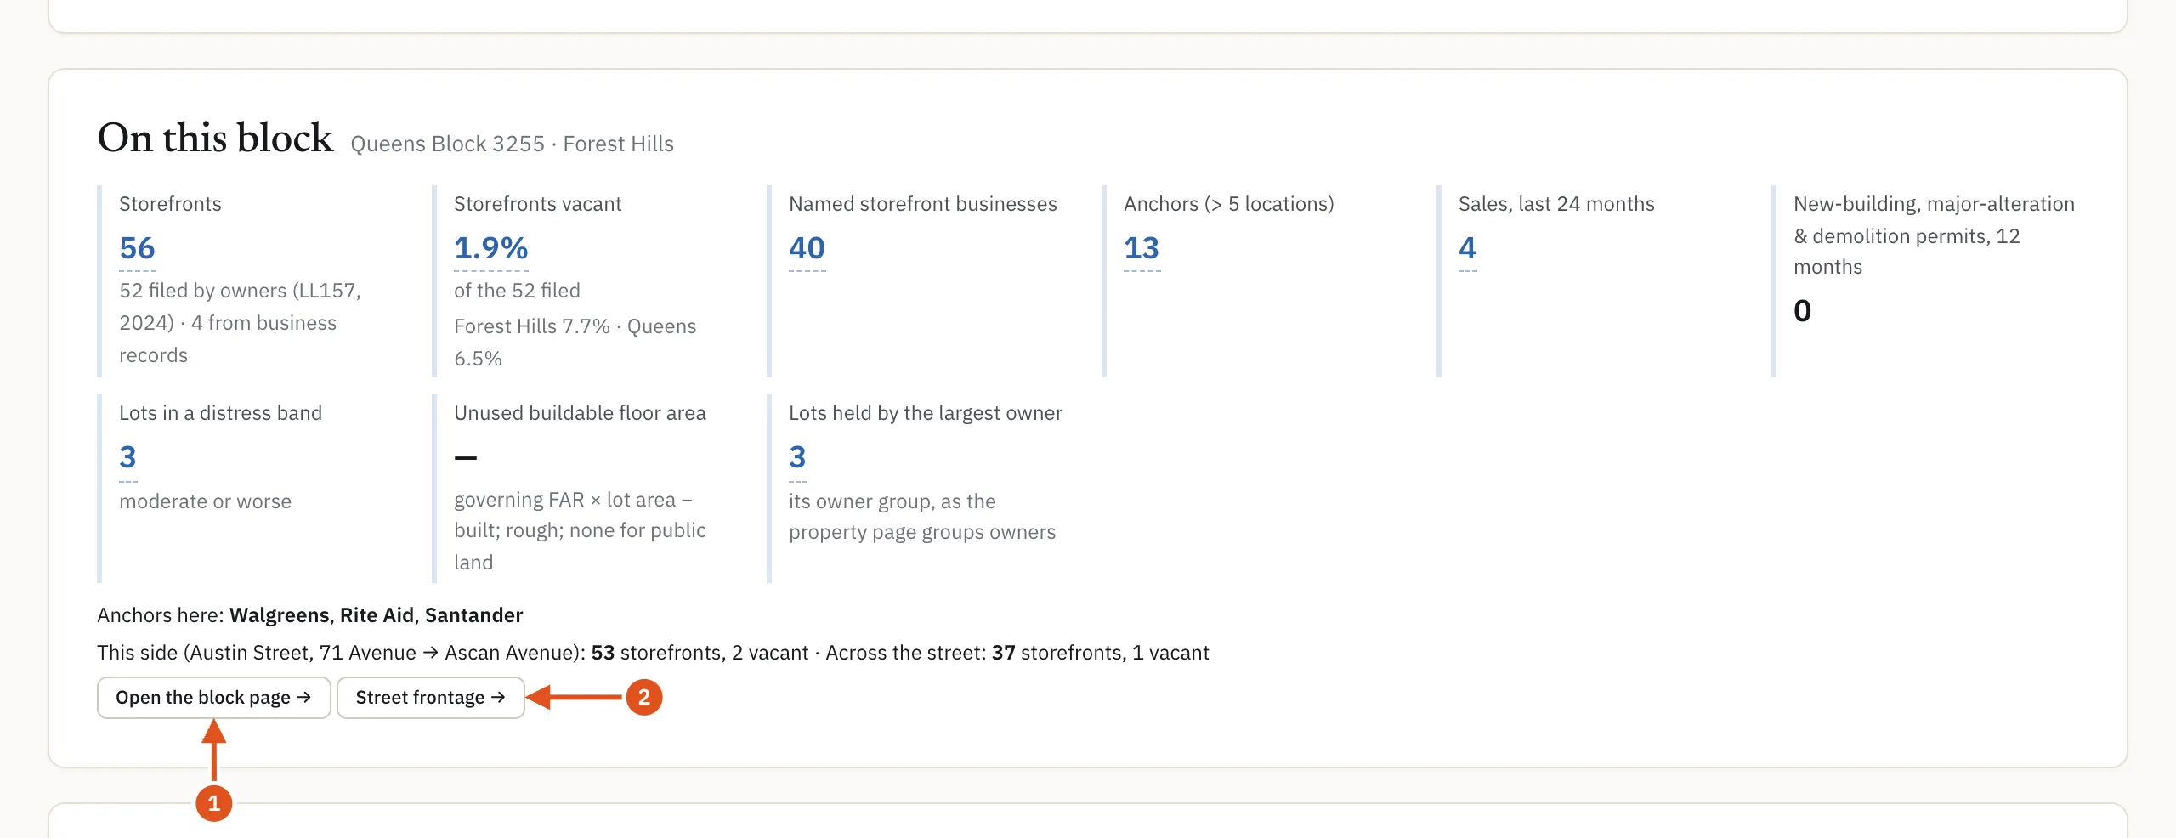This screenshot has width=2176, height=838.
Task: Click the Rite Aid anchor name
Action: [x=377, y=615]
